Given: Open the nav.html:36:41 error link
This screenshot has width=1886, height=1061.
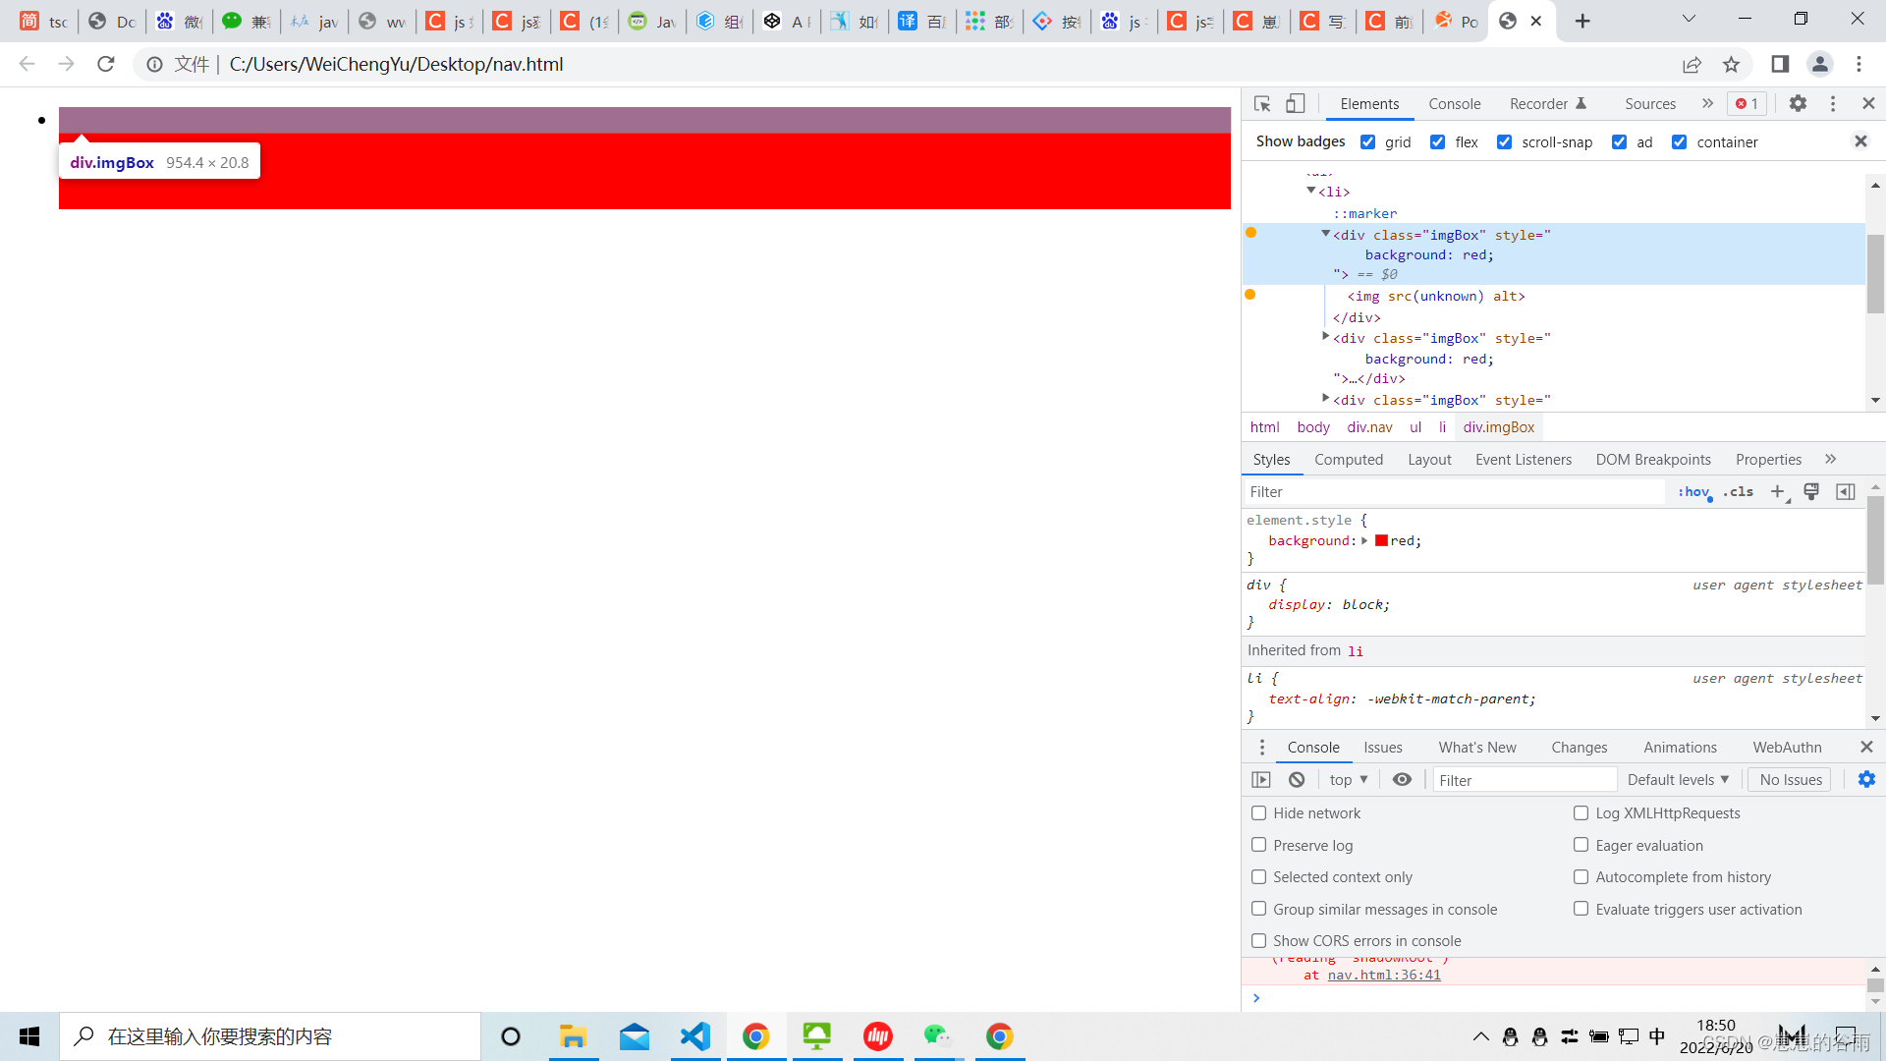Looking at the screenshot, I should point(1383,975).
